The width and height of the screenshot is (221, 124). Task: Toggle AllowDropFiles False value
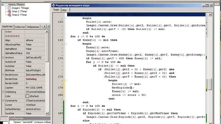(x=35, y=44)
